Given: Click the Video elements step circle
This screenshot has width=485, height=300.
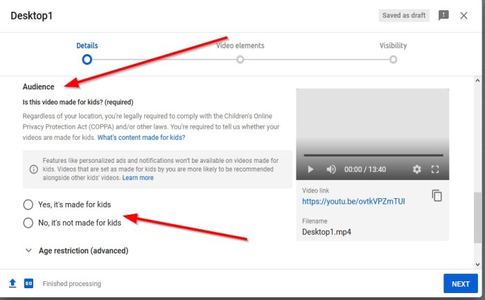Looking at the screenshot, I should (x=240, y=60).
